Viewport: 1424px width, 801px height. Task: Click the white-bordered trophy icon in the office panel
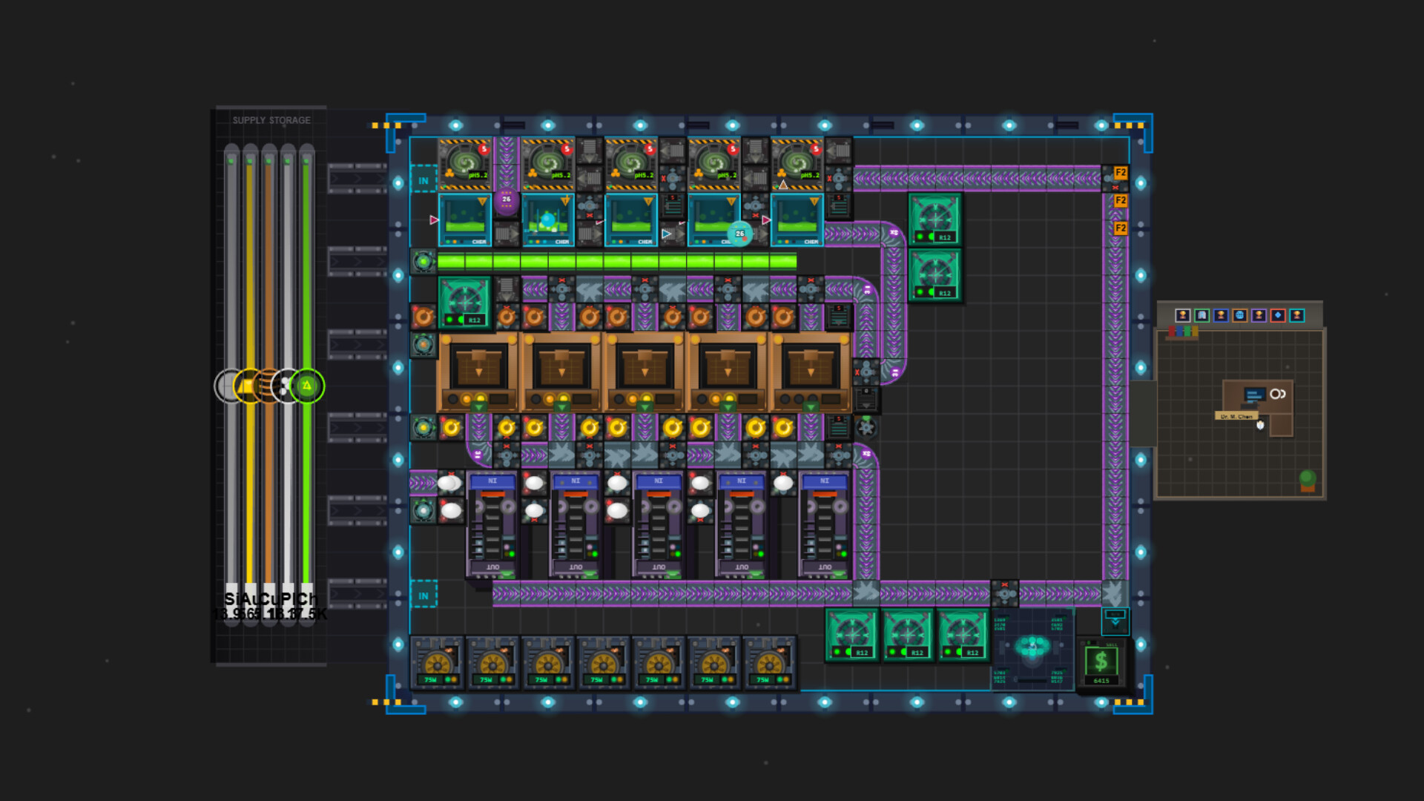click(x=1183, y=315)
